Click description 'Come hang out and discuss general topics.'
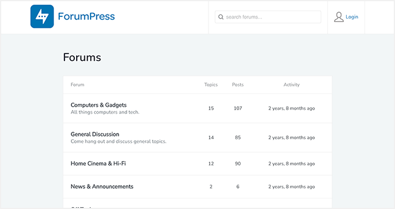 tap(119, 142)
